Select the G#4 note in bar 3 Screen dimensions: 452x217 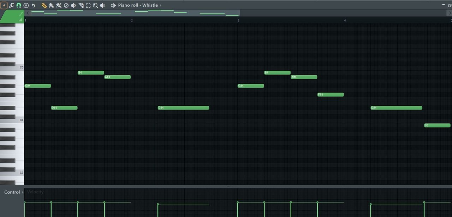tap(251, 86)
